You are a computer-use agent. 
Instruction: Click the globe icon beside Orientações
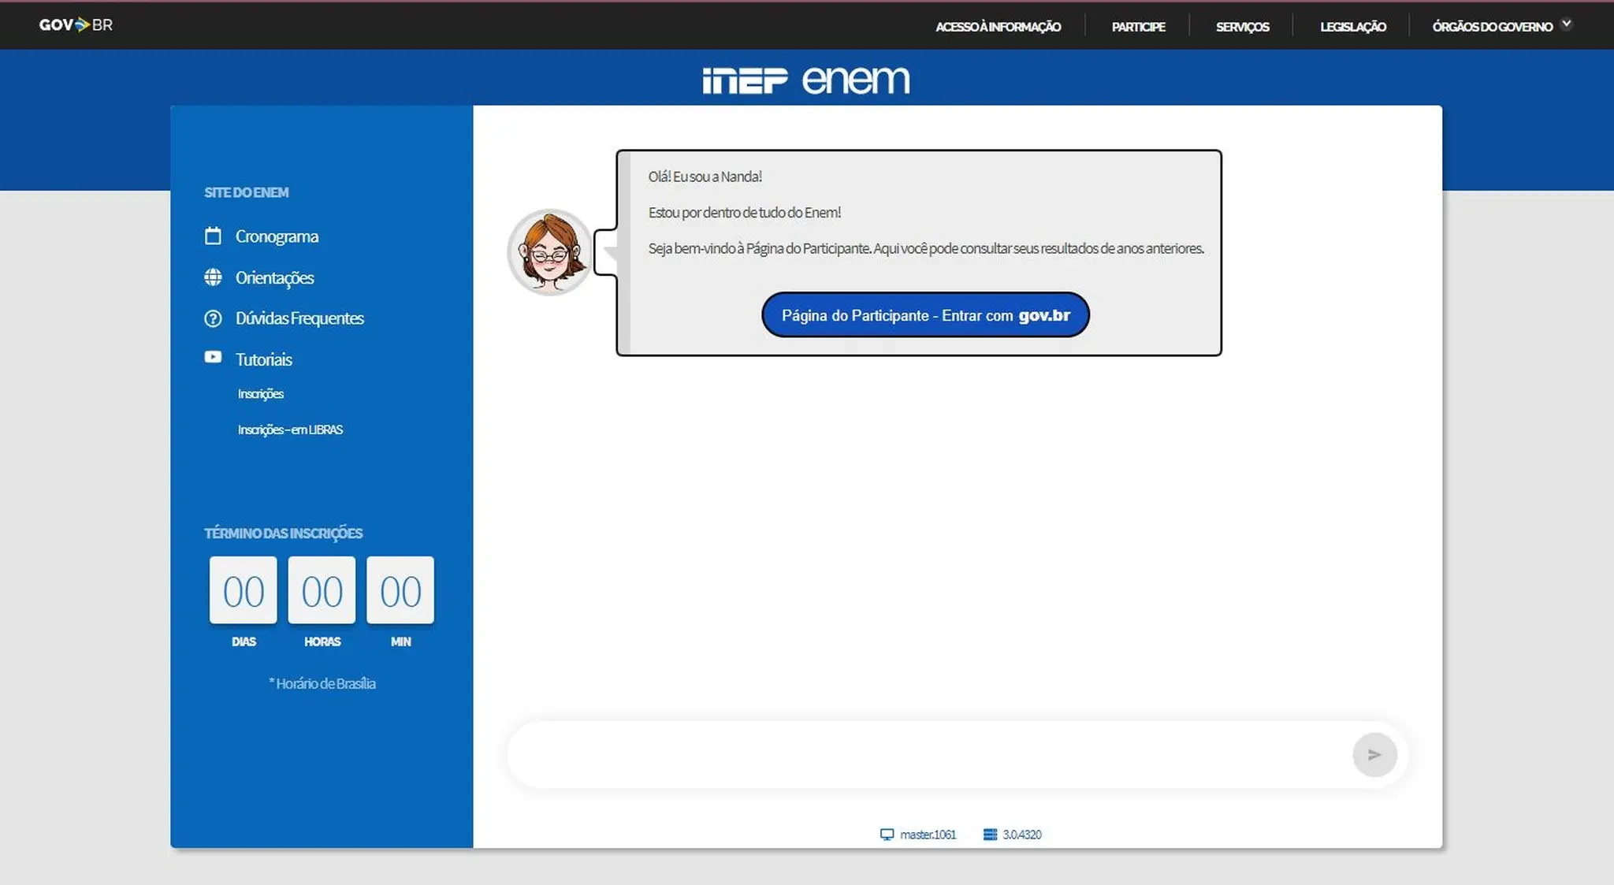213,277
